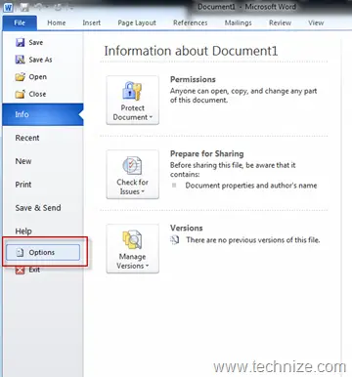This screenshot has height=377, width=352.
Task: Open the Insert ribbon tab
Action: (x=92, y=22)
